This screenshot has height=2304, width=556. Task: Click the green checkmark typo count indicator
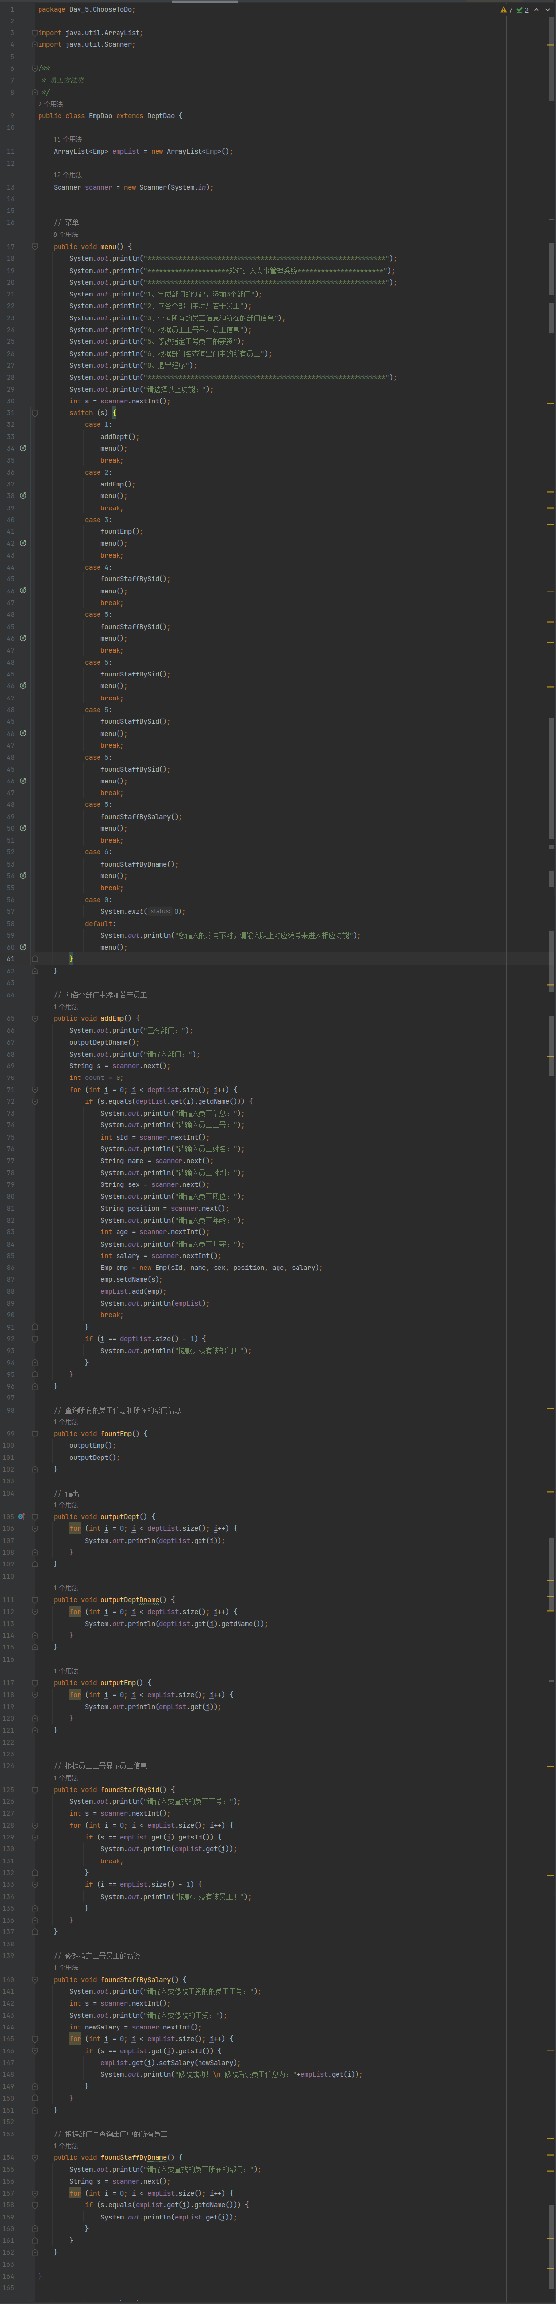522,10
